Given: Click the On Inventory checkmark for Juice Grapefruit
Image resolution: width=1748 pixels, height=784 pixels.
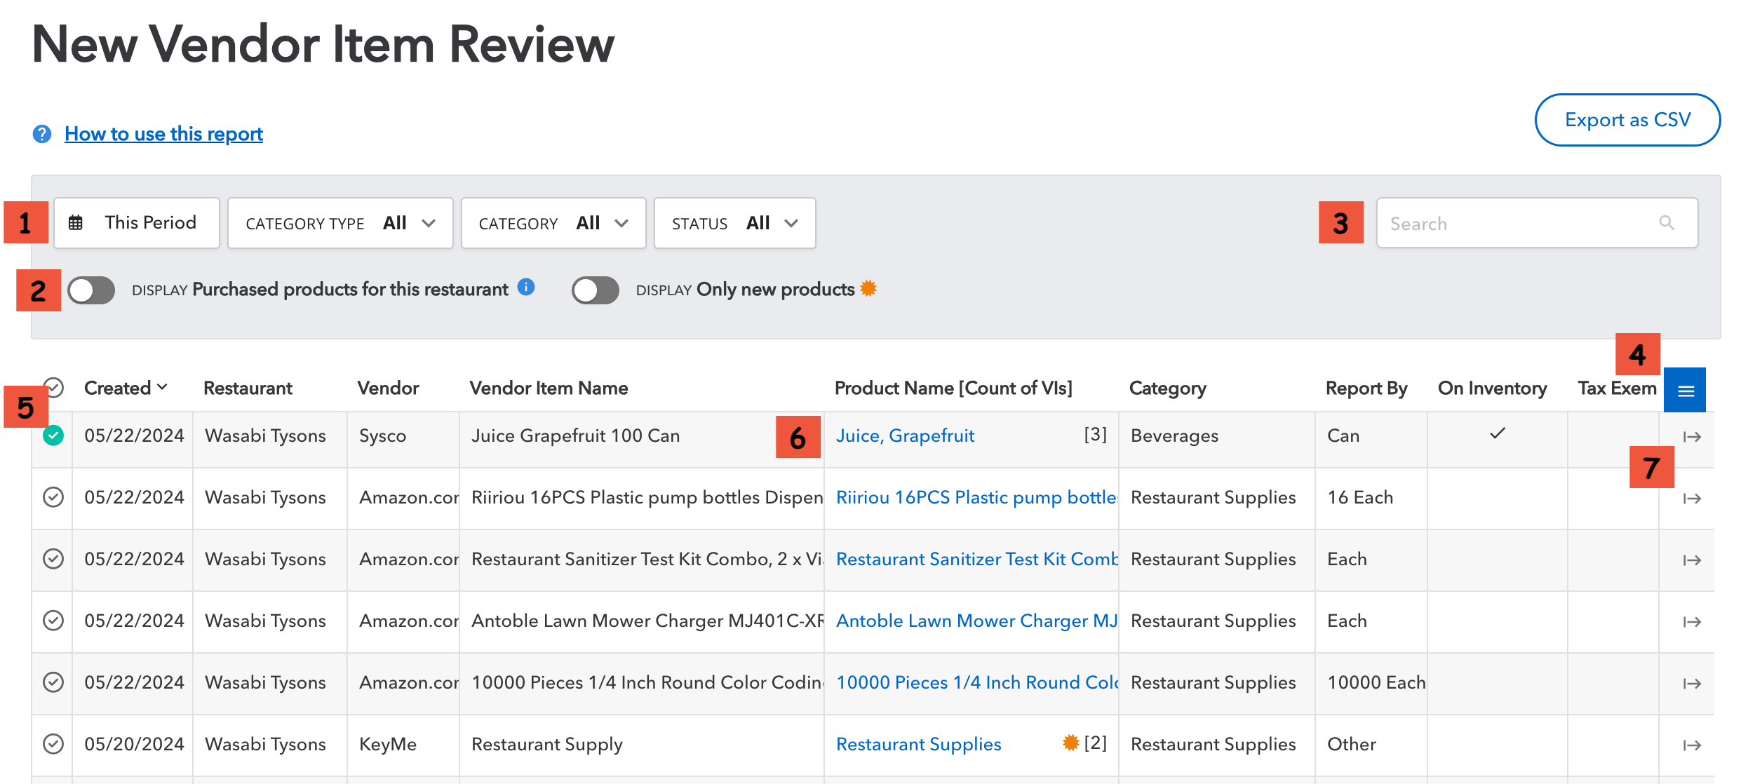Looking at the screenshot, I should click(x=1498, y=434).
